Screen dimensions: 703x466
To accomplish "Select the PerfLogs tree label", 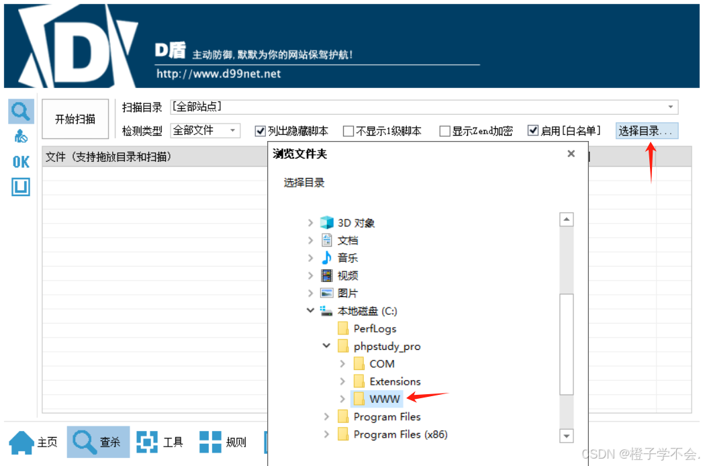I will (375, 329).
